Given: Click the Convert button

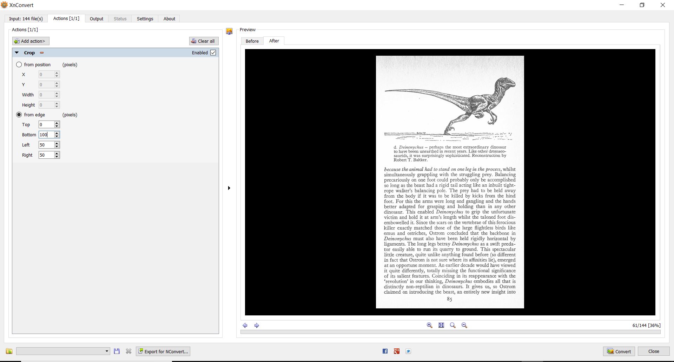Looking at the screenshot, I should 619,351.
